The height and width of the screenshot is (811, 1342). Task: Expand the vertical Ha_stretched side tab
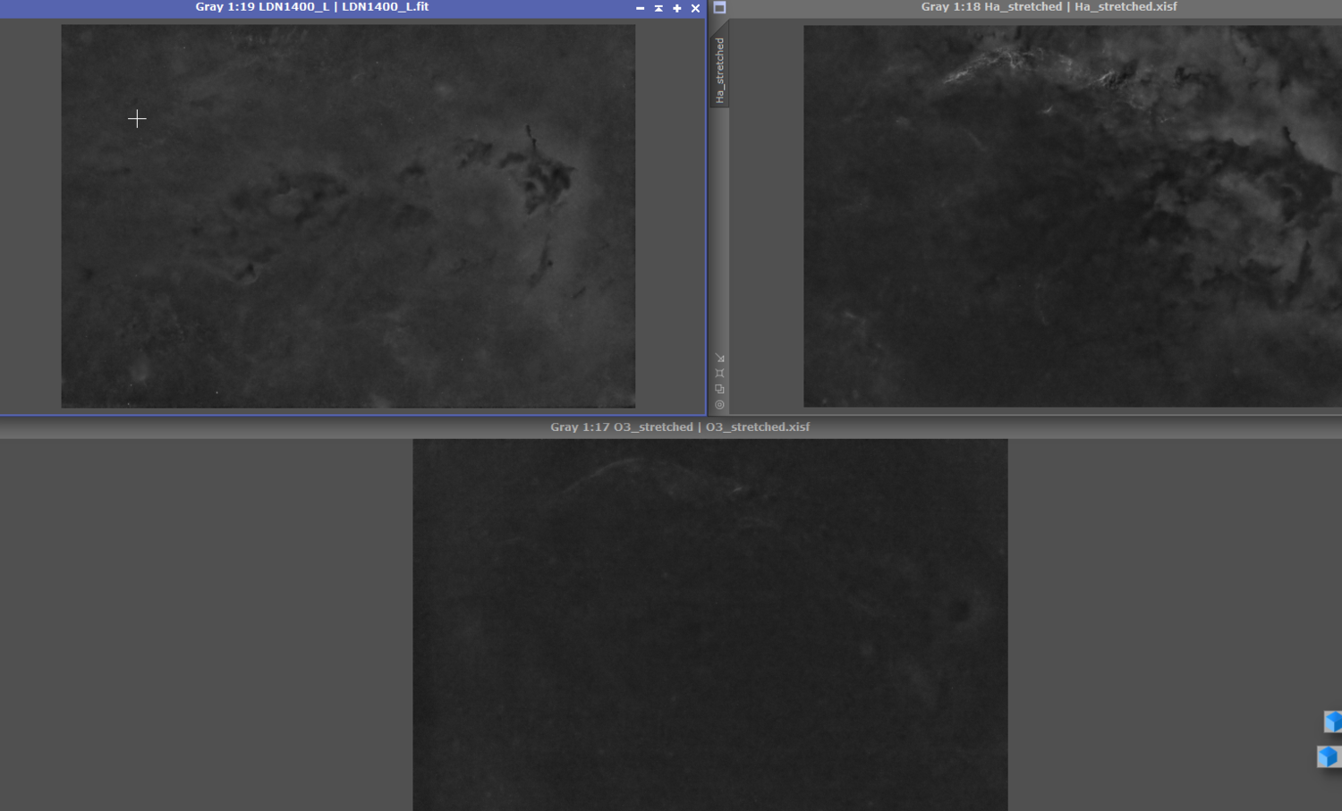tap(720, 65)
